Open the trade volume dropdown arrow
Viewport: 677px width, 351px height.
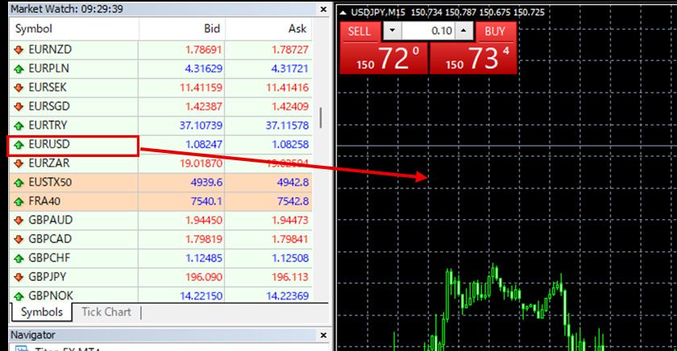391,31
